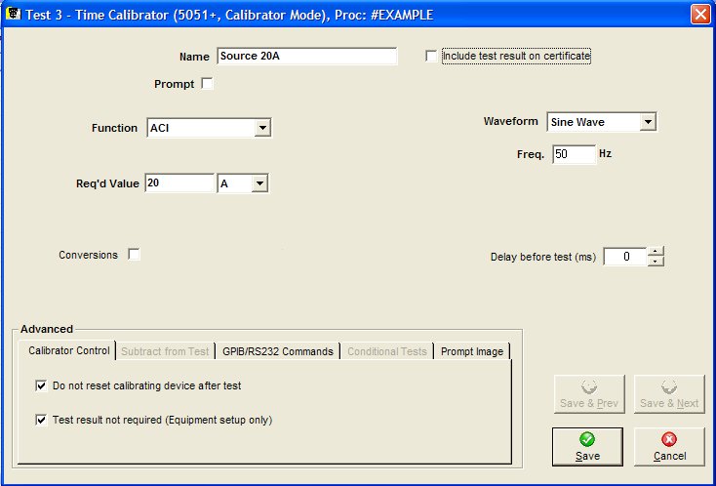This screenshot has height=486, width=716.
Task: Click the red Cancel button
Action: tap(669, 447)
